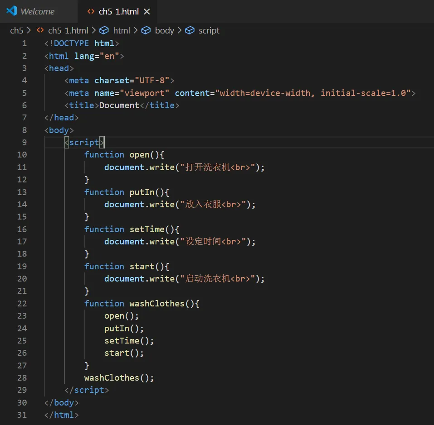Click function name setTime on line 16
The width and height of the screenshot is (434, 425).
147,229
